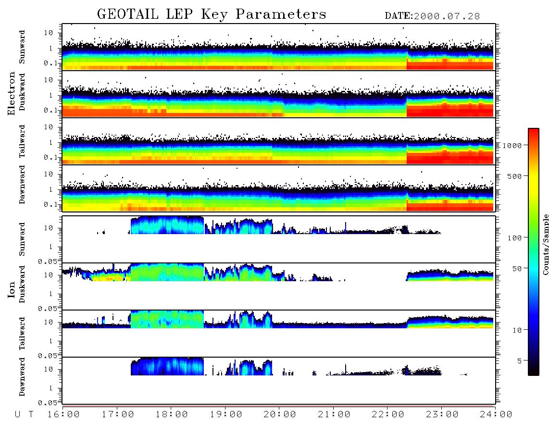Viewport: 549px width, 423px height.
Task: Select the Ion Dawnward panel label
Action: [22, 377]
